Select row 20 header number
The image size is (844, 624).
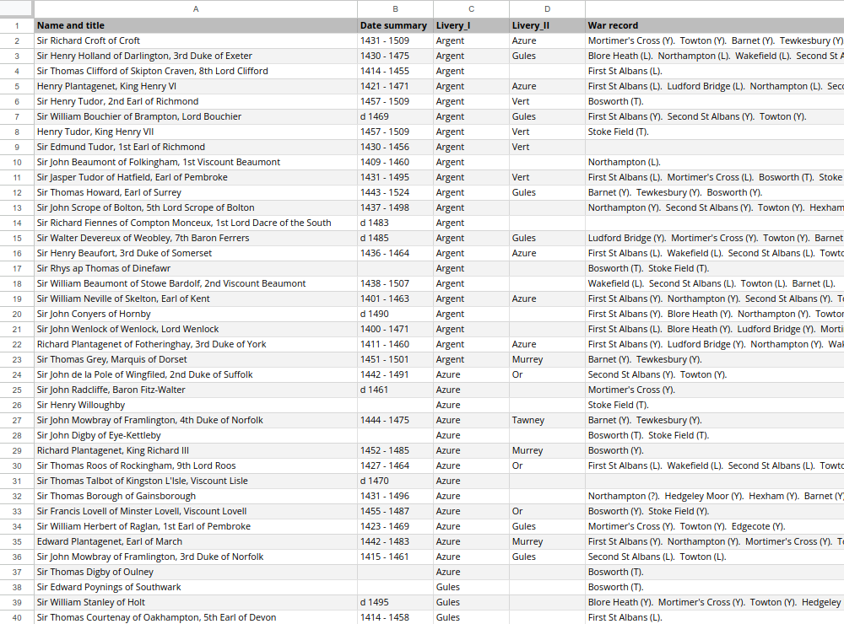click(17, 314)
